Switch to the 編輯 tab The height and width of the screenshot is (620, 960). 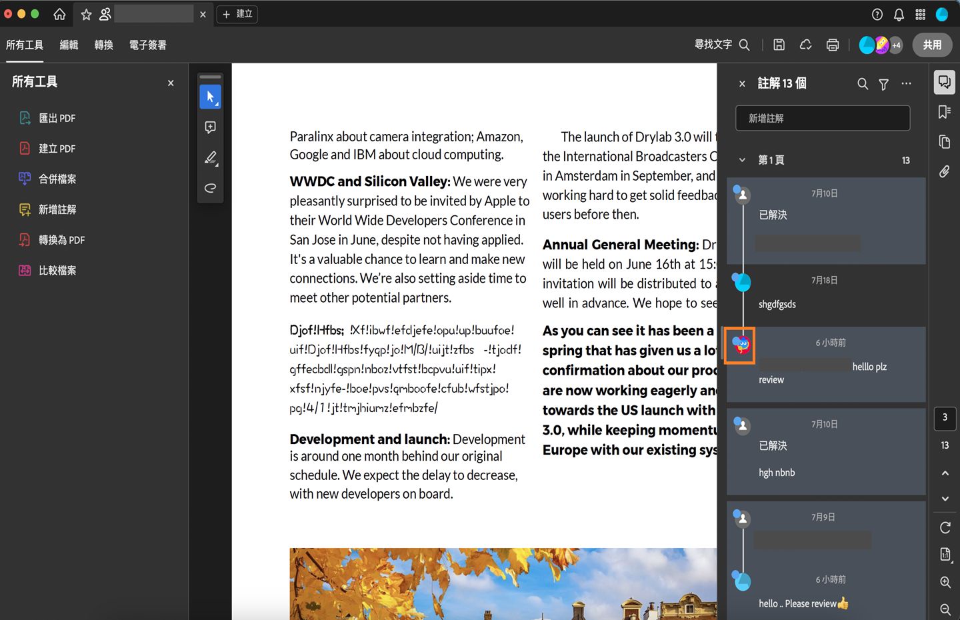click(69, 45)
